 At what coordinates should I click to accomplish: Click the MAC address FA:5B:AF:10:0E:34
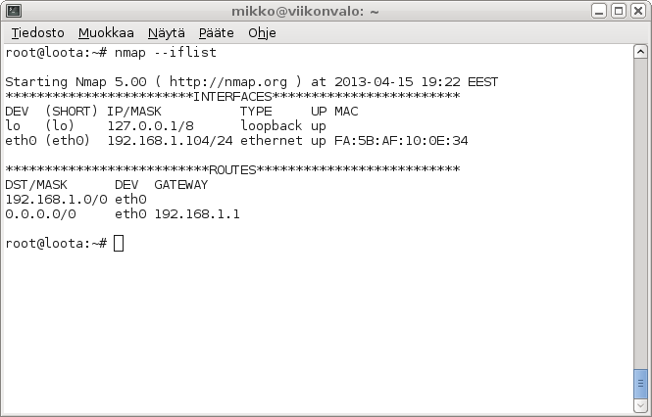coord(401,141)
